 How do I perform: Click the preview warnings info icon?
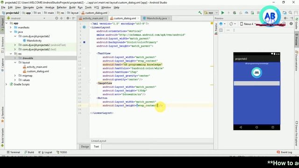tap(291, 24)
